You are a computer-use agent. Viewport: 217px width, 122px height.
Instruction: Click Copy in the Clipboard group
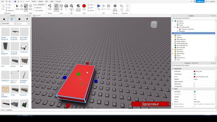pos(8,5)
